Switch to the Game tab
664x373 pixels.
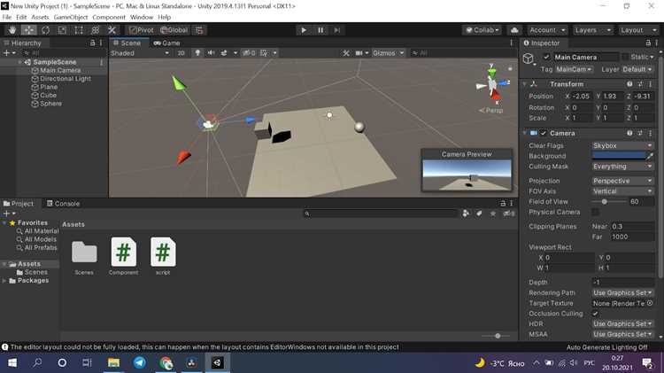[166, 43]
